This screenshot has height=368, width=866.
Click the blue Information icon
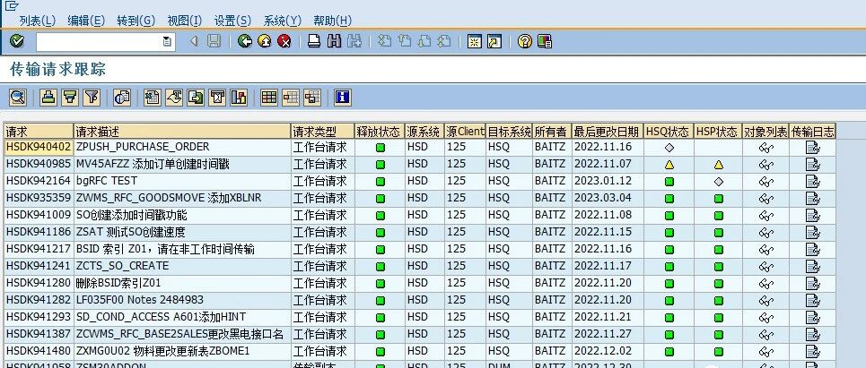pyautogui.click(x=343, y=98)
